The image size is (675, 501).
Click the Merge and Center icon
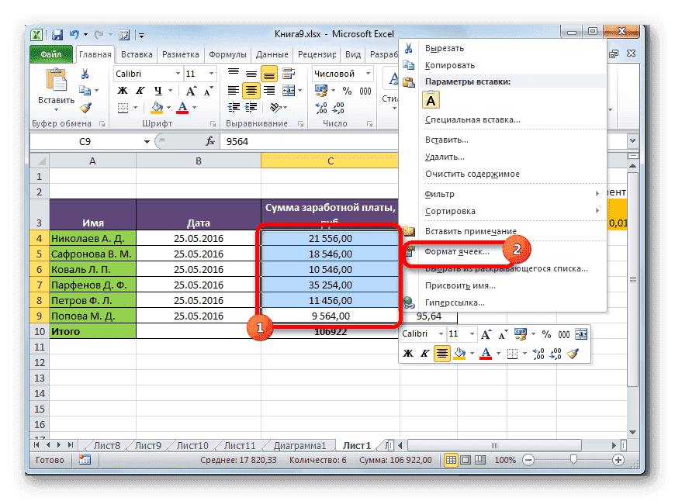click(x=290, y=90)
